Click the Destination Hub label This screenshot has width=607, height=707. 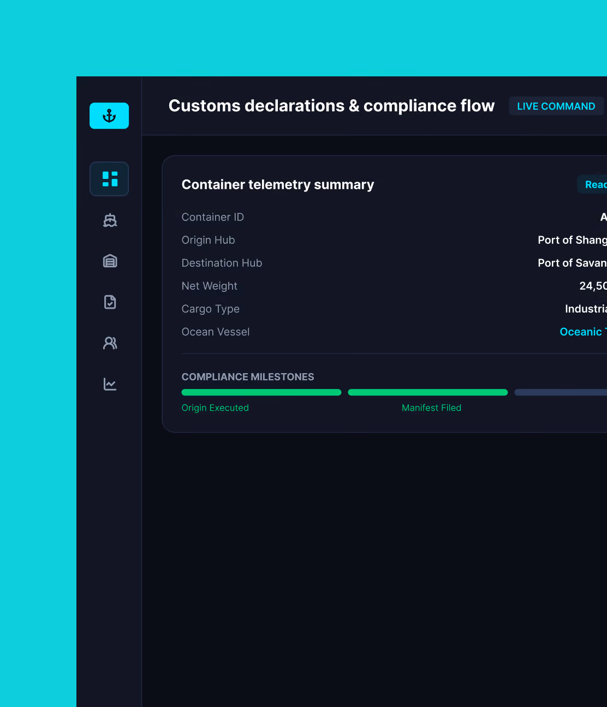(x=222, y=263)
